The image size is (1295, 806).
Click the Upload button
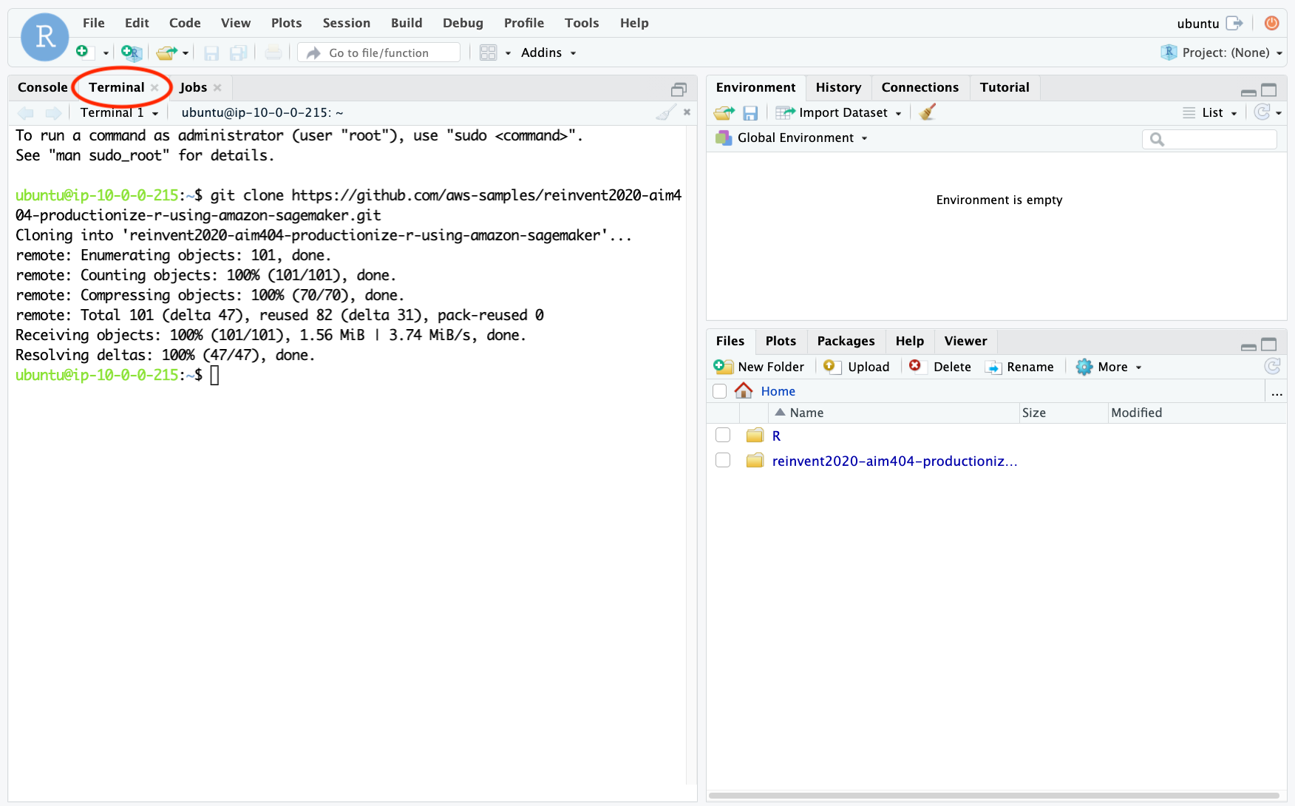click(857, 367)
